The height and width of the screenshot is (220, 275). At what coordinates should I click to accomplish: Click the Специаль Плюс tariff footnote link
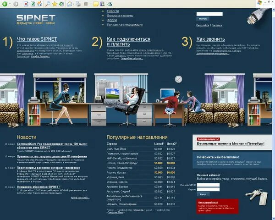coord(115,212)
